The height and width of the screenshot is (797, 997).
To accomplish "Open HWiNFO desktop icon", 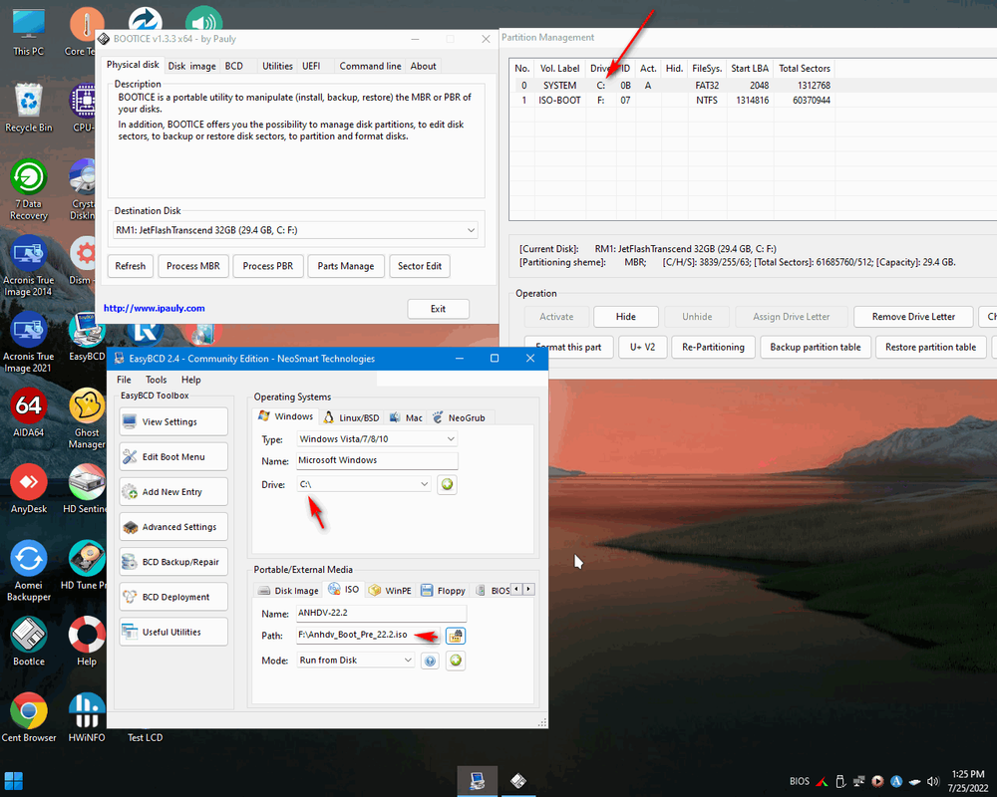I will pos(87,718).
